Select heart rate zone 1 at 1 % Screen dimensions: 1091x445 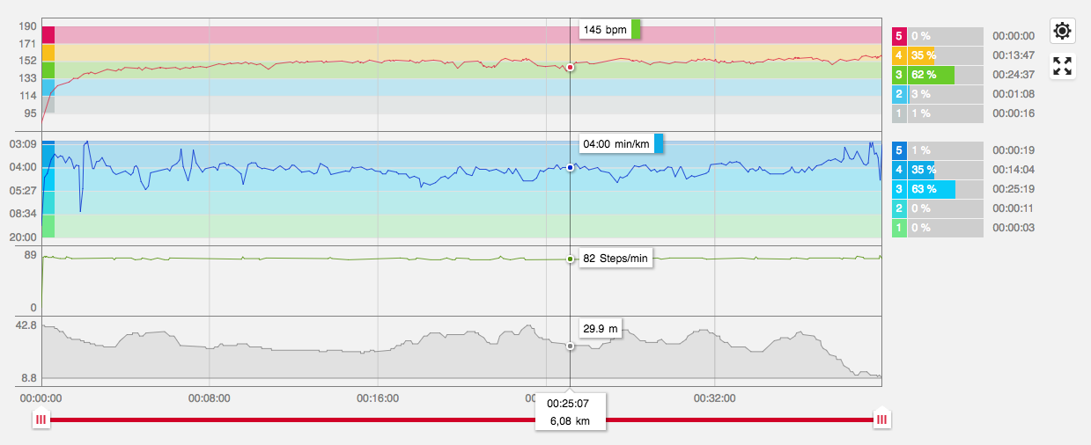[937, 113]
